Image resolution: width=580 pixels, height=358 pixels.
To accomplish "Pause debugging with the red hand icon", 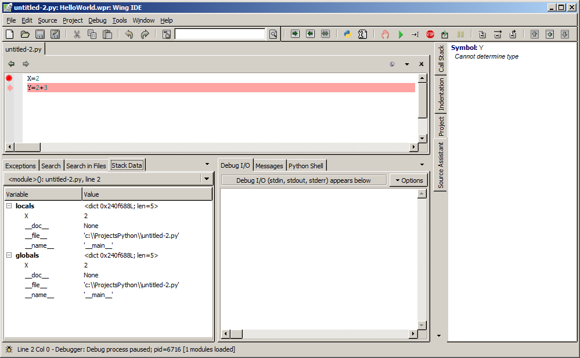I will [x=385, y=34].
